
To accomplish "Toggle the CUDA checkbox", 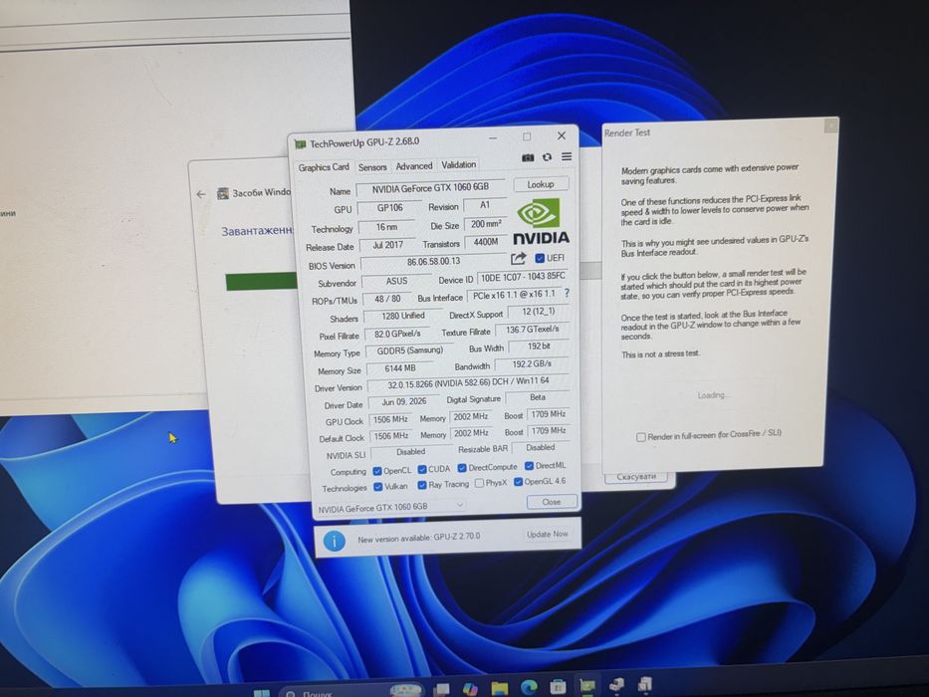I will (422, 469).
